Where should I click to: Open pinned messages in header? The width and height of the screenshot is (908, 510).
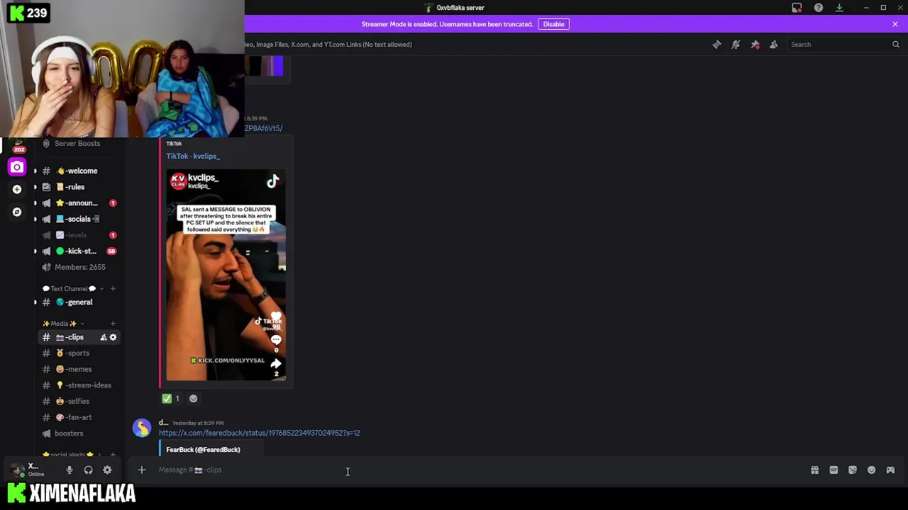(755, 45)
